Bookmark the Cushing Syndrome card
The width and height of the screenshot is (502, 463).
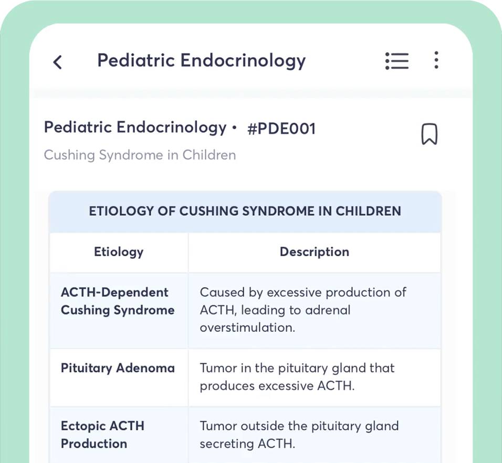pyautogui.click(x=429, y=134)
